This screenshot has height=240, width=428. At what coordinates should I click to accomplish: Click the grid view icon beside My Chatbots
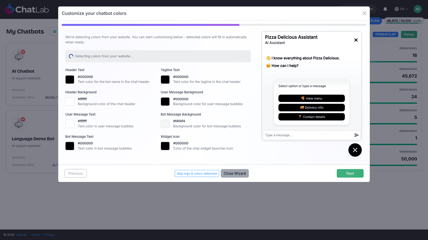coord(55,32)
